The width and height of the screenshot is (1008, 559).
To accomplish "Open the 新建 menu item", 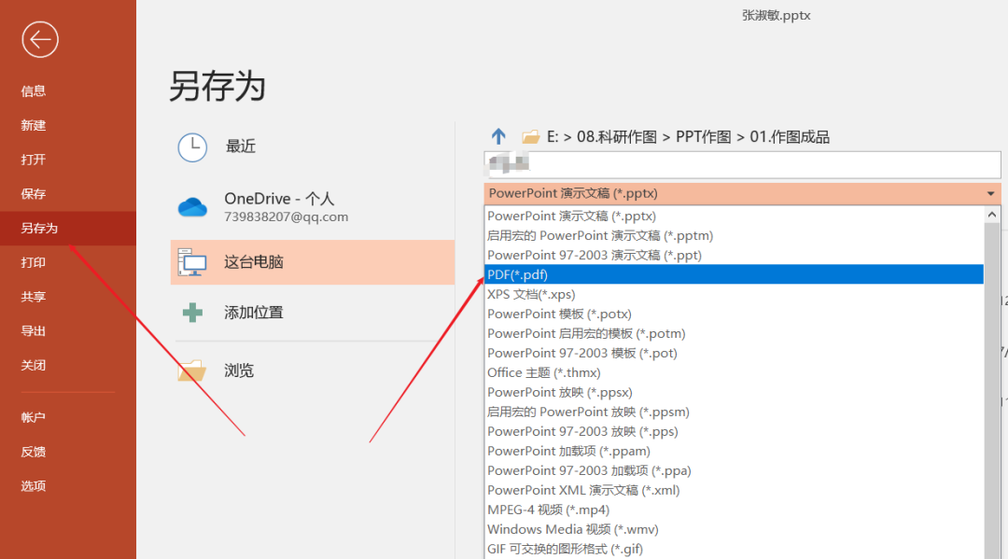I will click(x=34, y=125).
